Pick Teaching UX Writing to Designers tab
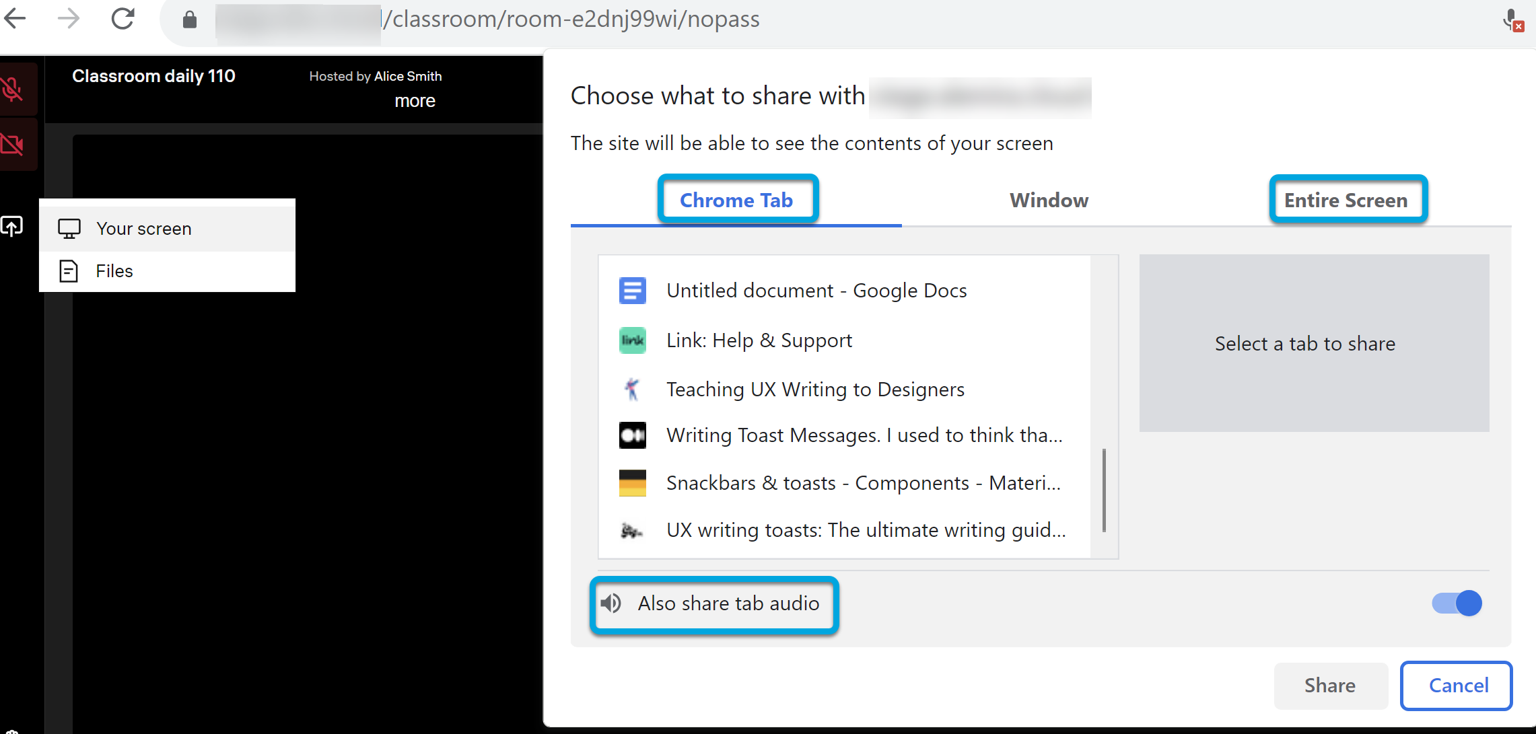 pos(815,390)
